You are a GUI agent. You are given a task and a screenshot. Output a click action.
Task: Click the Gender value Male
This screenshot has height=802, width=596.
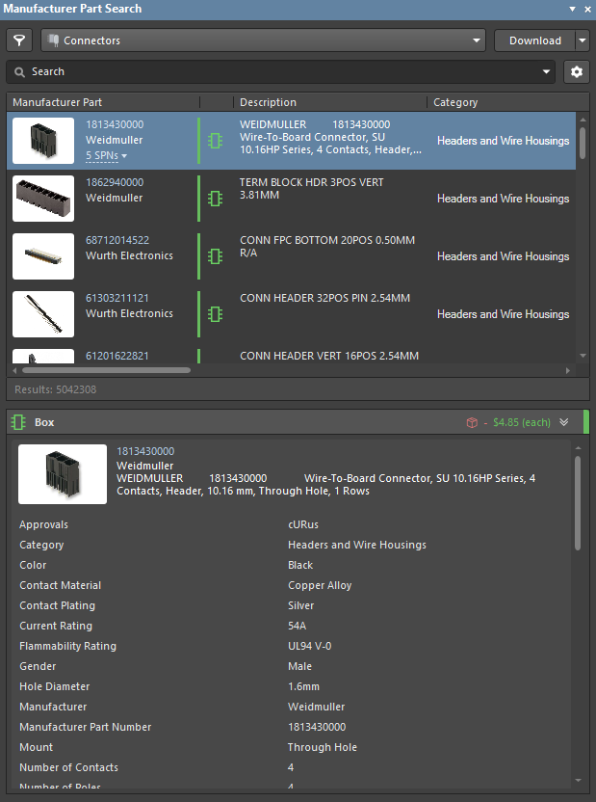click(x=299, y=666)
